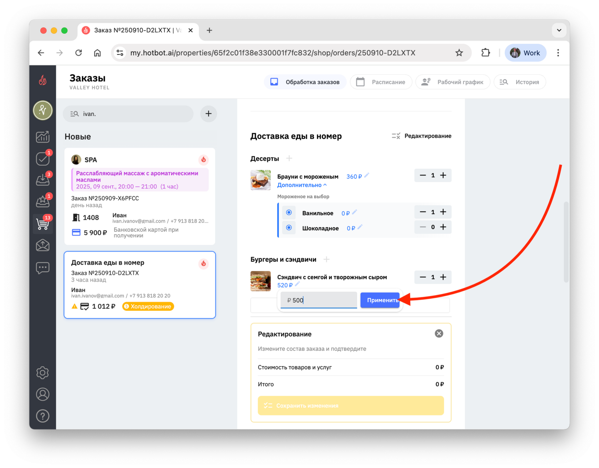Click flame icon on SPA order card
Image resolution: width=599 pixels, height=468 pixels.
point(204,159)
